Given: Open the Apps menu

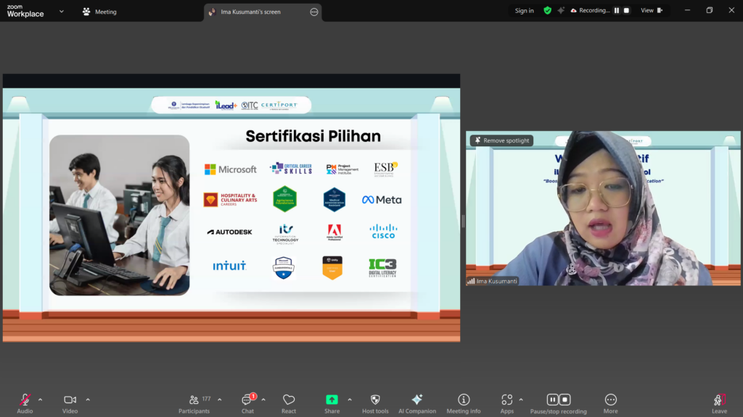Looking at the screenshot, I should coord(507,404).
